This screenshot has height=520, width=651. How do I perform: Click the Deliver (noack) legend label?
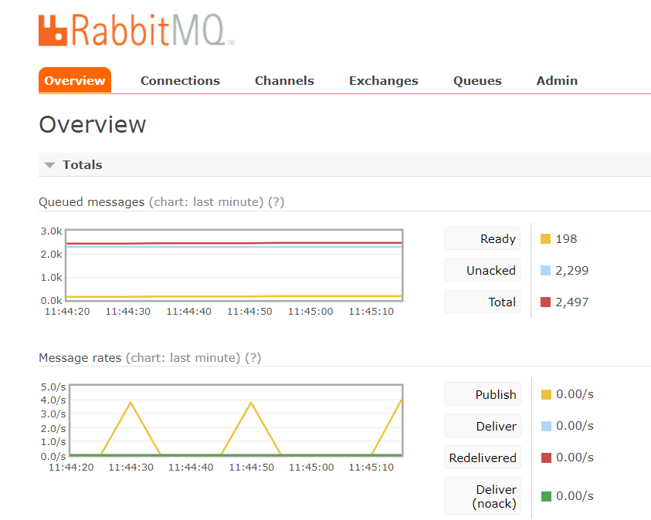tap(483, 496)
